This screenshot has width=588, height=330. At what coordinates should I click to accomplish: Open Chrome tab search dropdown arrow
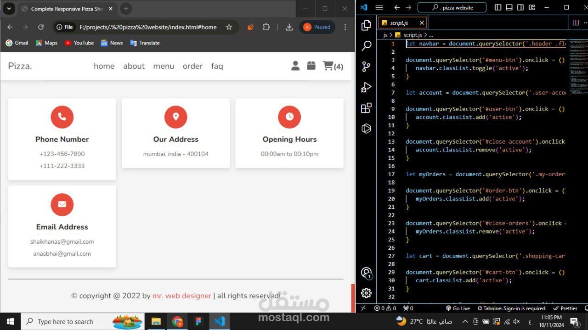[x=9, y=9]
